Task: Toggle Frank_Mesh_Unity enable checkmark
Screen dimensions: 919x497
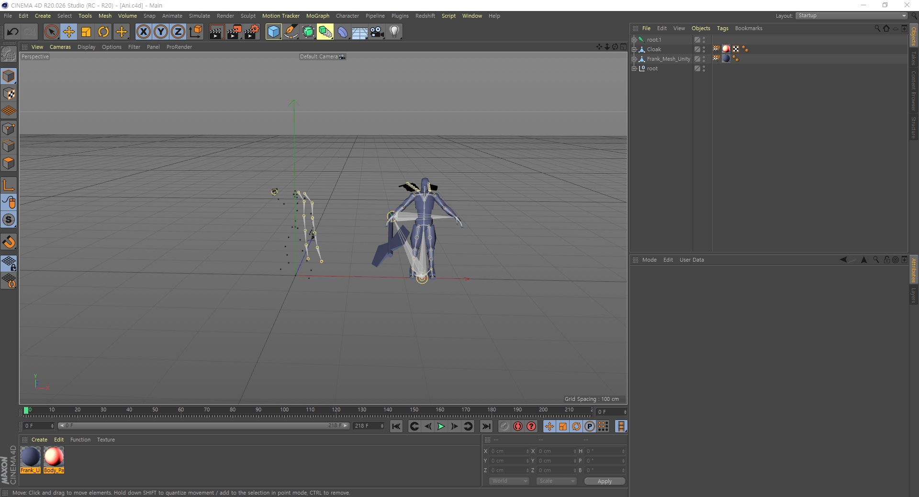Action: pos(697,59)
